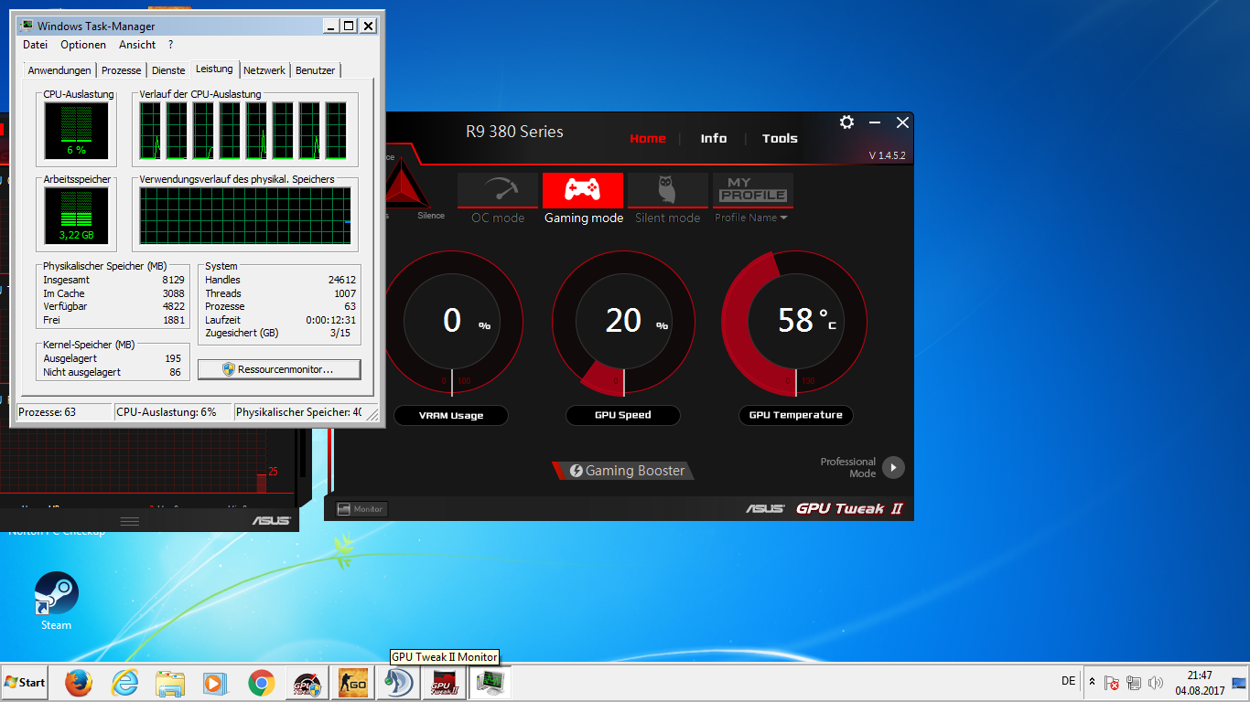Click the Arbeitsspeicher 3,22 GB meter
This screenshot has height=702, width=1250.
76,215
